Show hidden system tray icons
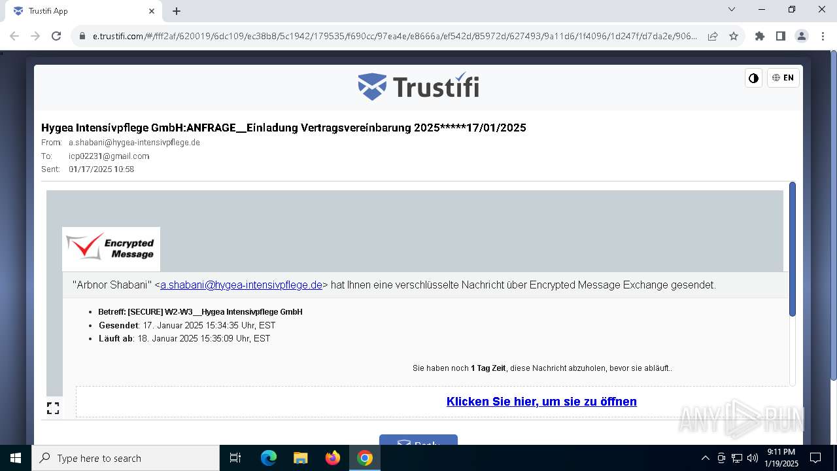Screen dimensions: 837x471 (705, 458)
